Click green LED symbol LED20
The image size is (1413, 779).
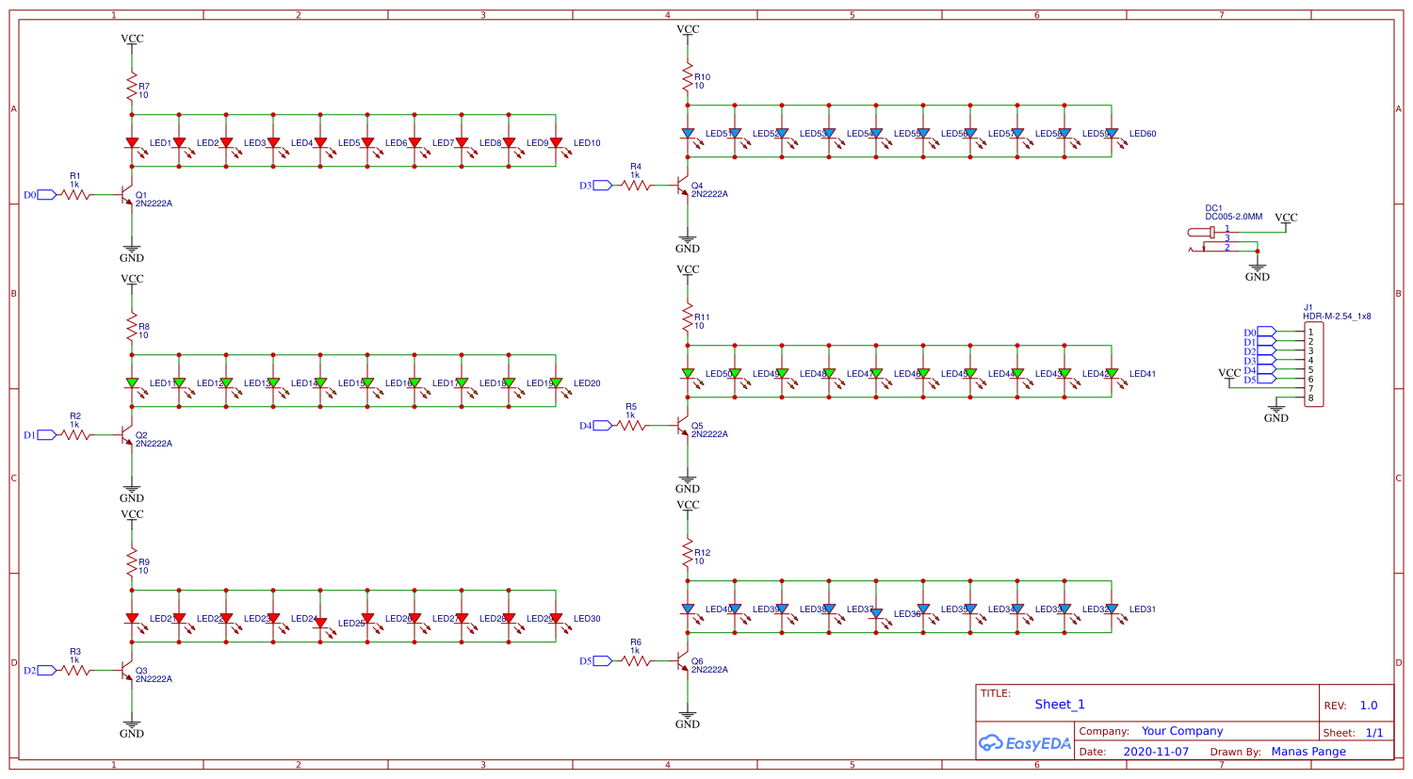click(557, 381)
